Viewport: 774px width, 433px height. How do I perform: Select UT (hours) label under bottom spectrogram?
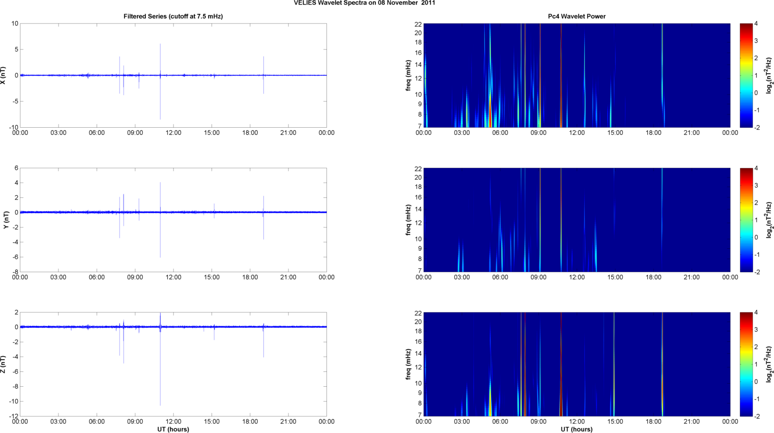pos(576,429)
